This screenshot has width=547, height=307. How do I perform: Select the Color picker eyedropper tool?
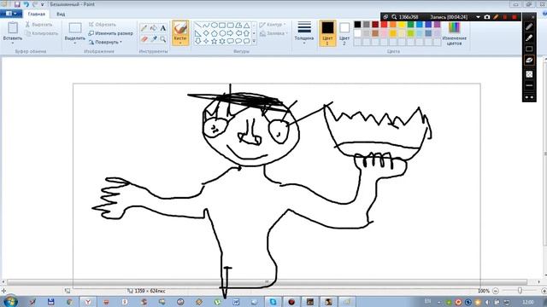[x=154, y=39]
